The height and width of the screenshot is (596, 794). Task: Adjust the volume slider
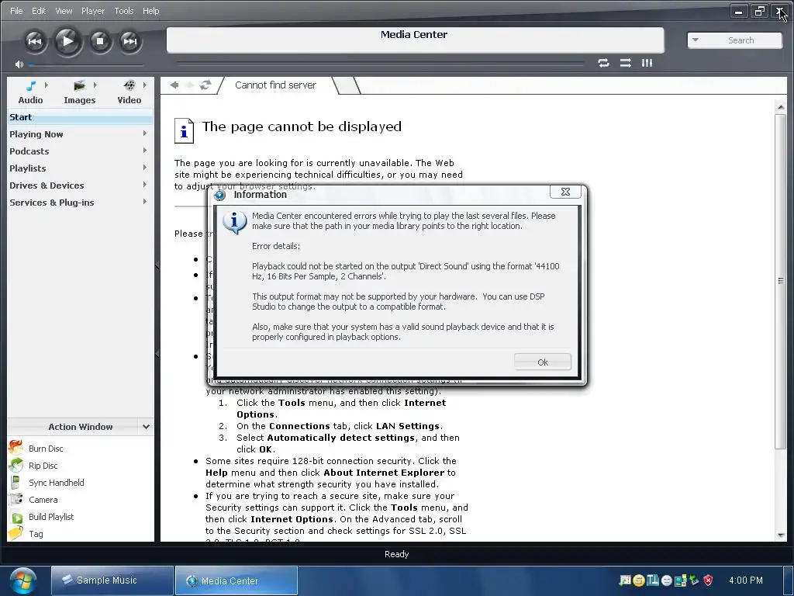coord(86,65)
